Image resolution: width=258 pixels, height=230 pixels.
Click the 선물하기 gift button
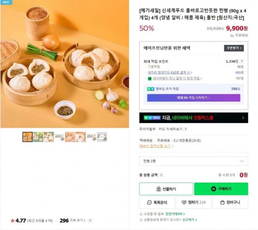click(166, 189)
